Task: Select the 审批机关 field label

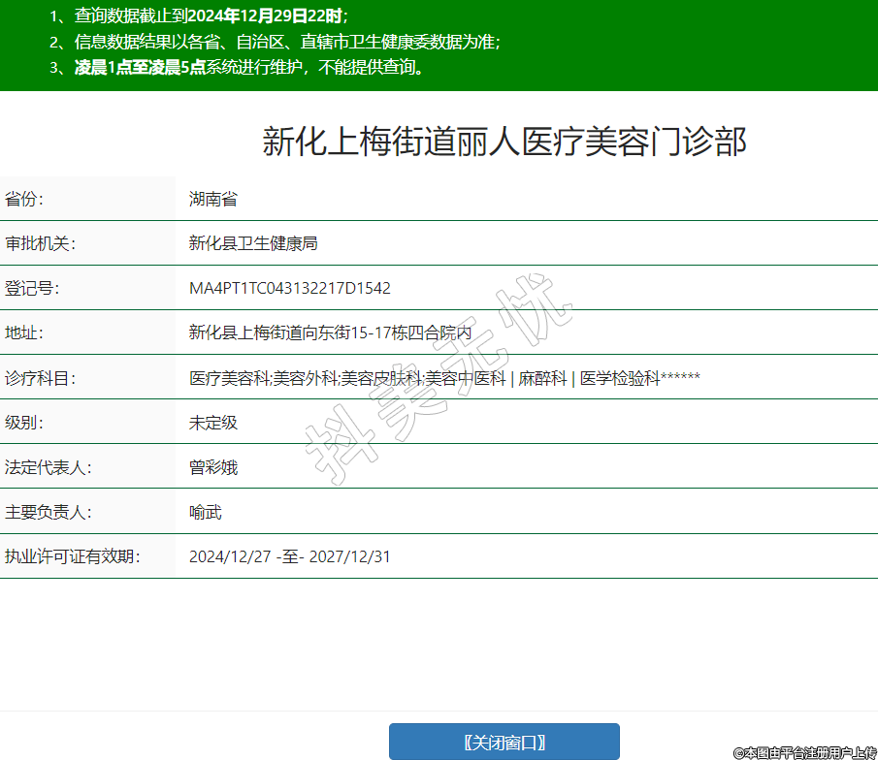Action: point(40,244)
